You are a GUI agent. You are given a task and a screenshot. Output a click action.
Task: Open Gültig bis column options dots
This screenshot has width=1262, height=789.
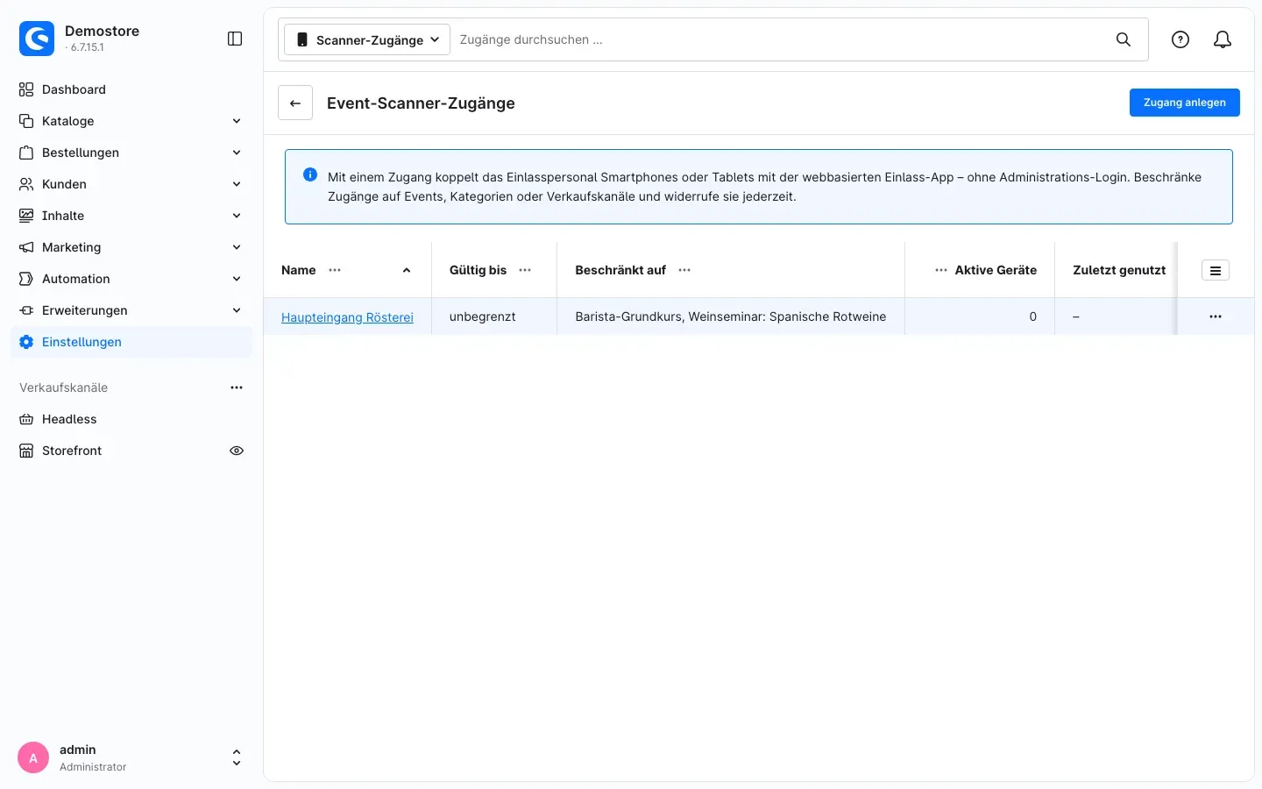(525, 270)
